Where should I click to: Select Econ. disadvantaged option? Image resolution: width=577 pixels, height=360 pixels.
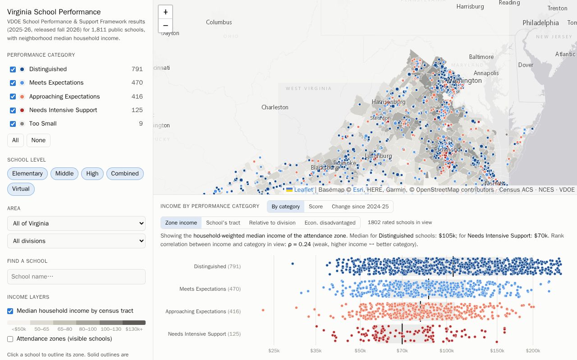click(x=330, y=223)
